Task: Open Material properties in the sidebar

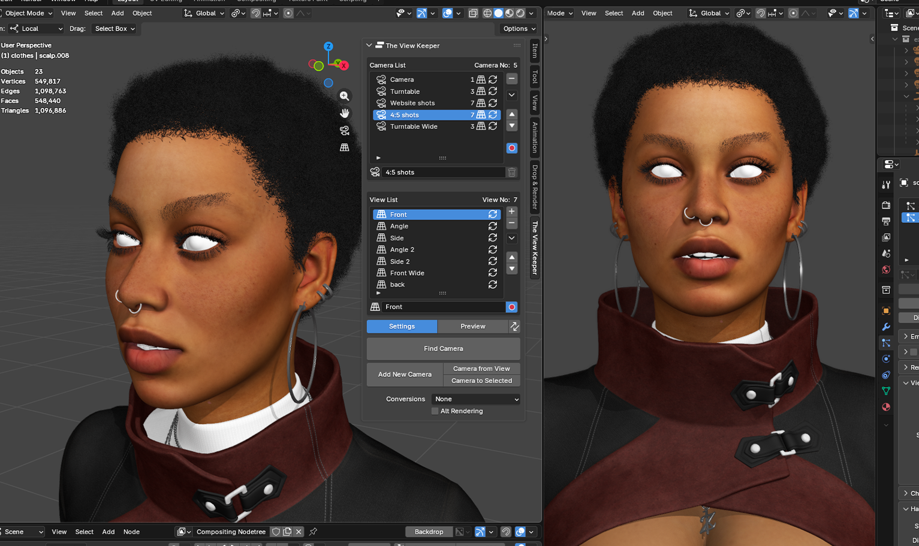Action: coord(886,406)
